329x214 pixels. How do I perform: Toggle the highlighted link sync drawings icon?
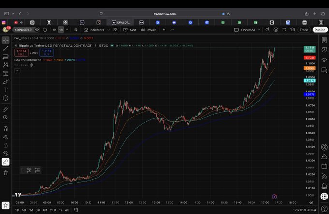click(6, 162)
